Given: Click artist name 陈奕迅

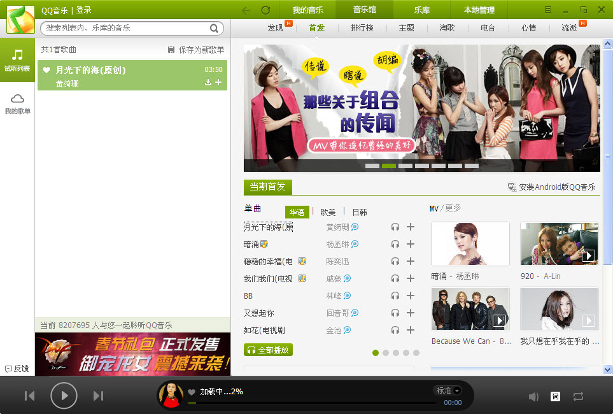Looking at the screenshot, I should (x=338, y=261).
